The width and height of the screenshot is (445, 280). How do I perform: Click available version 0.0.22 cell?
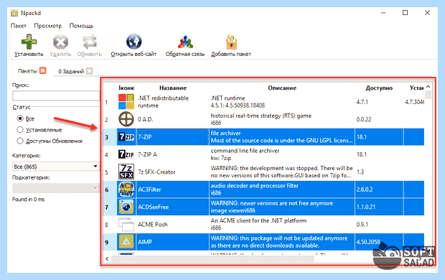(x=379, y=119)
